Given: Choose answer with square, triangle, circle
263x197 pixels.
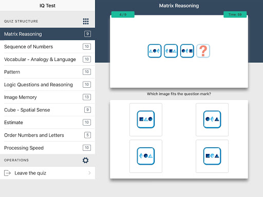Looking at the screenshot, I should click(146, 120).
